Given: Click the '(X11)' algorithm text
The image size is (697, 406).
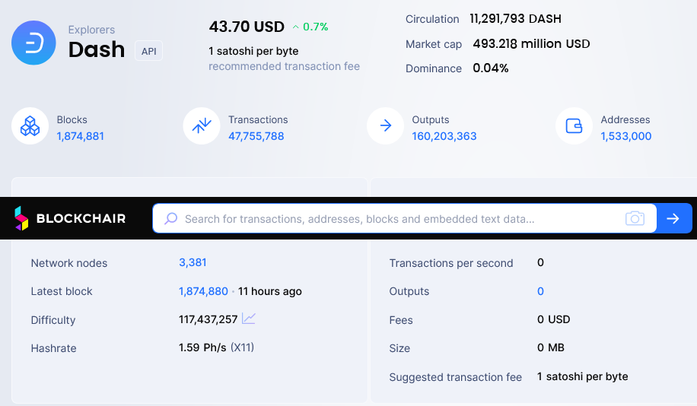Looking at the screenshot, I should point(242,347).
